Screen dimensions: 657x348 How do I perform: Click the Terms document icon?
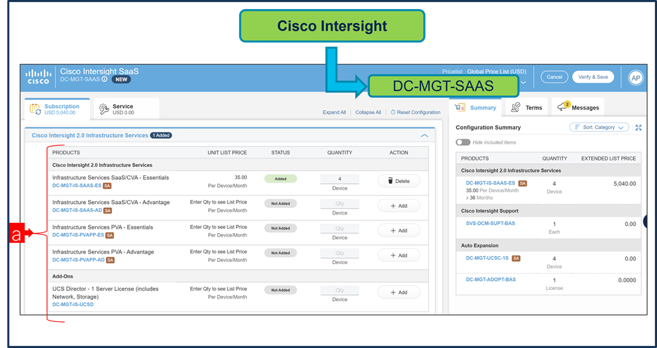(x=516, y=108)
